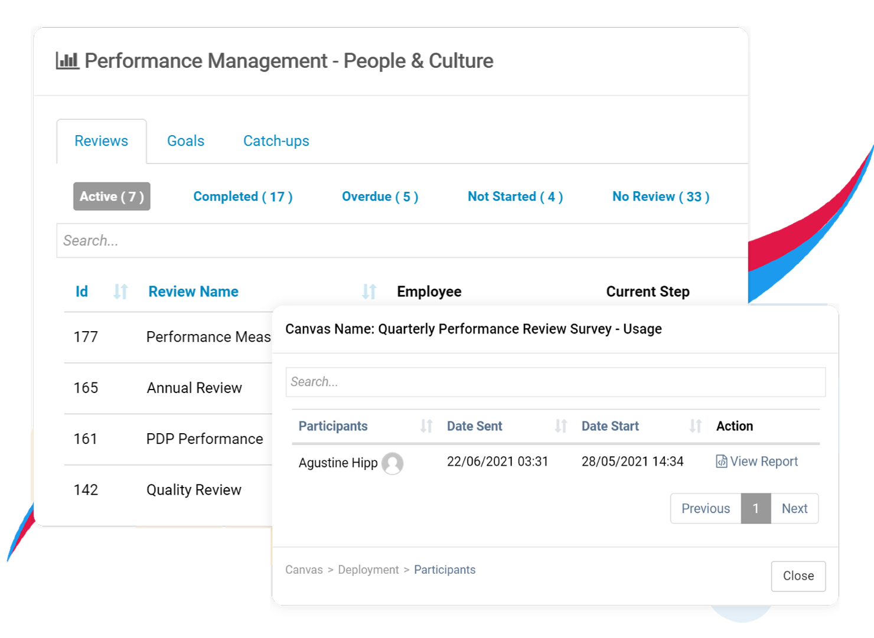Click the bar chart icon beside Performance Management heading

67,60
